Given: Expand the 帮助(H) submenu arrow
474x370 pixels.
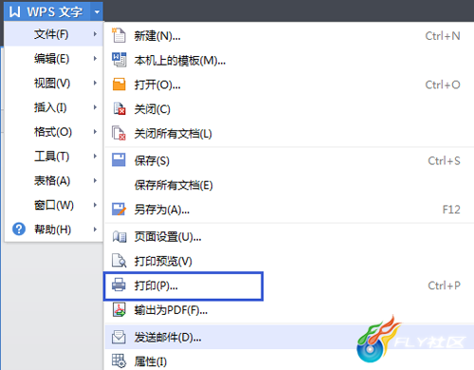Looking at the screenshot, I should pyautogui.click(x=95, y=230).
